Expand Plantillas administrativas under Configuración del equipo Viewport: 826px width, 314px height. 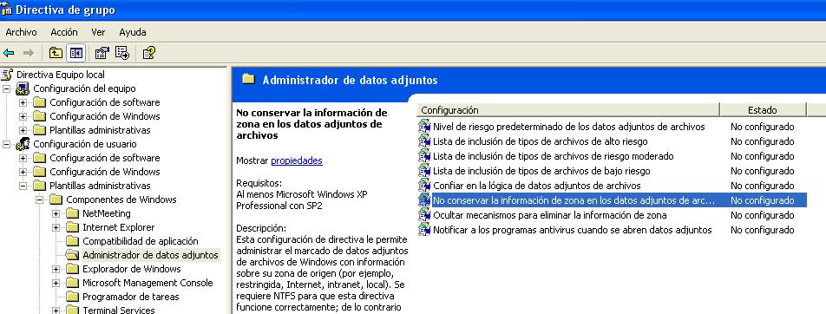click(23, 130)
